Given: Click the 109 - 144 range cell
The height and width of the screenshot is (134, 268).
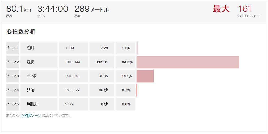Looking at the screenshot, I should coord(73,62).
